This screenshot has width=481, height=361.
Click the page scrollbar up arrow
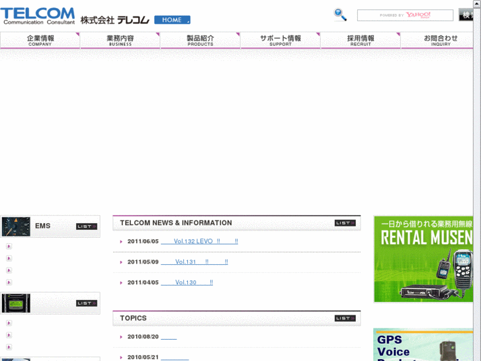click(x=477, y=3)
